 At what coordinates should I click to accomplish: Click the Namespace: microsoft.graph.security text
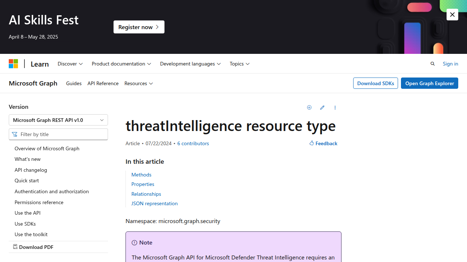click(x=173, y=221)
